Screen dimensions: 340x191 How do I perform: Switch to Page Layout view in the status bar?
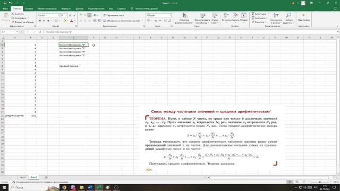pos(297,182)
